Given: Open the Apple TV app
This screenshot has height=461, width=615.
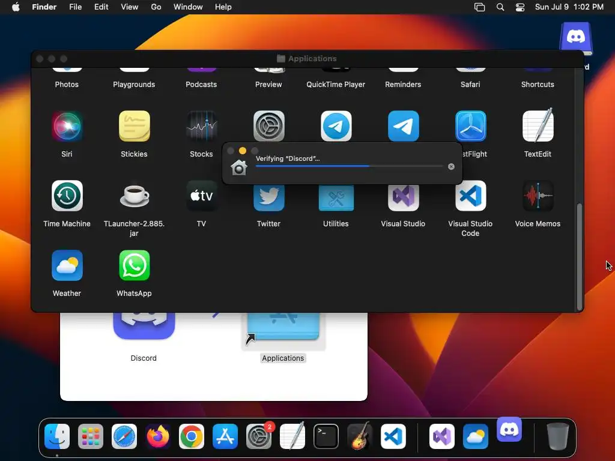Looking at the screenshot, I should point(202,196).
